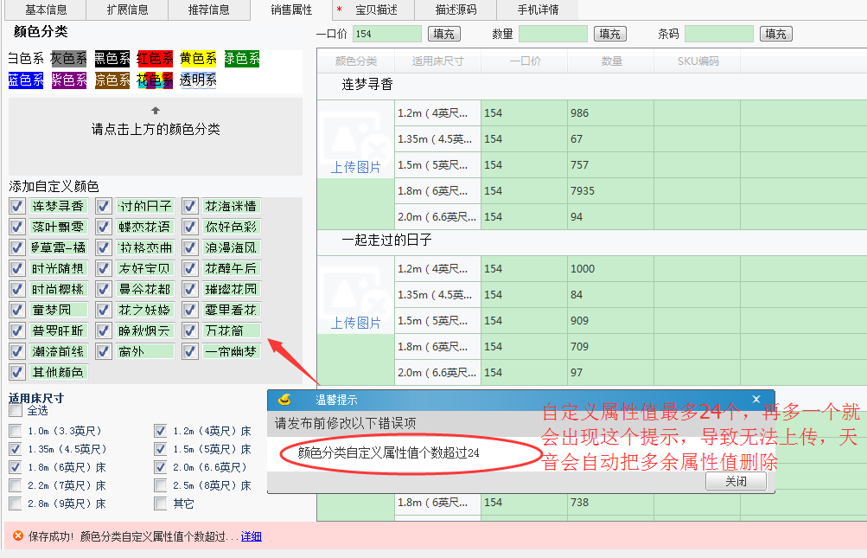Open the 详细 link in the status bar

click(x=251, y=536)
